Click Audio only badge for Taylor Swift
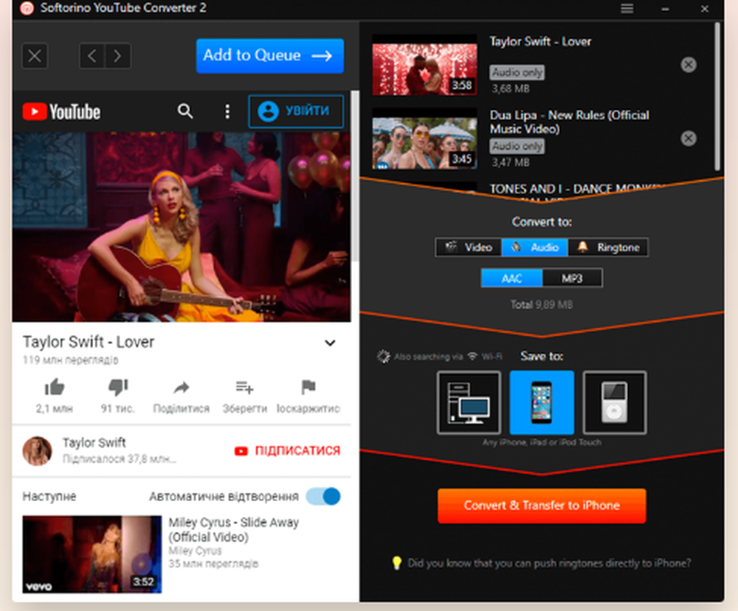738x611 pixels. click(517, 72)
